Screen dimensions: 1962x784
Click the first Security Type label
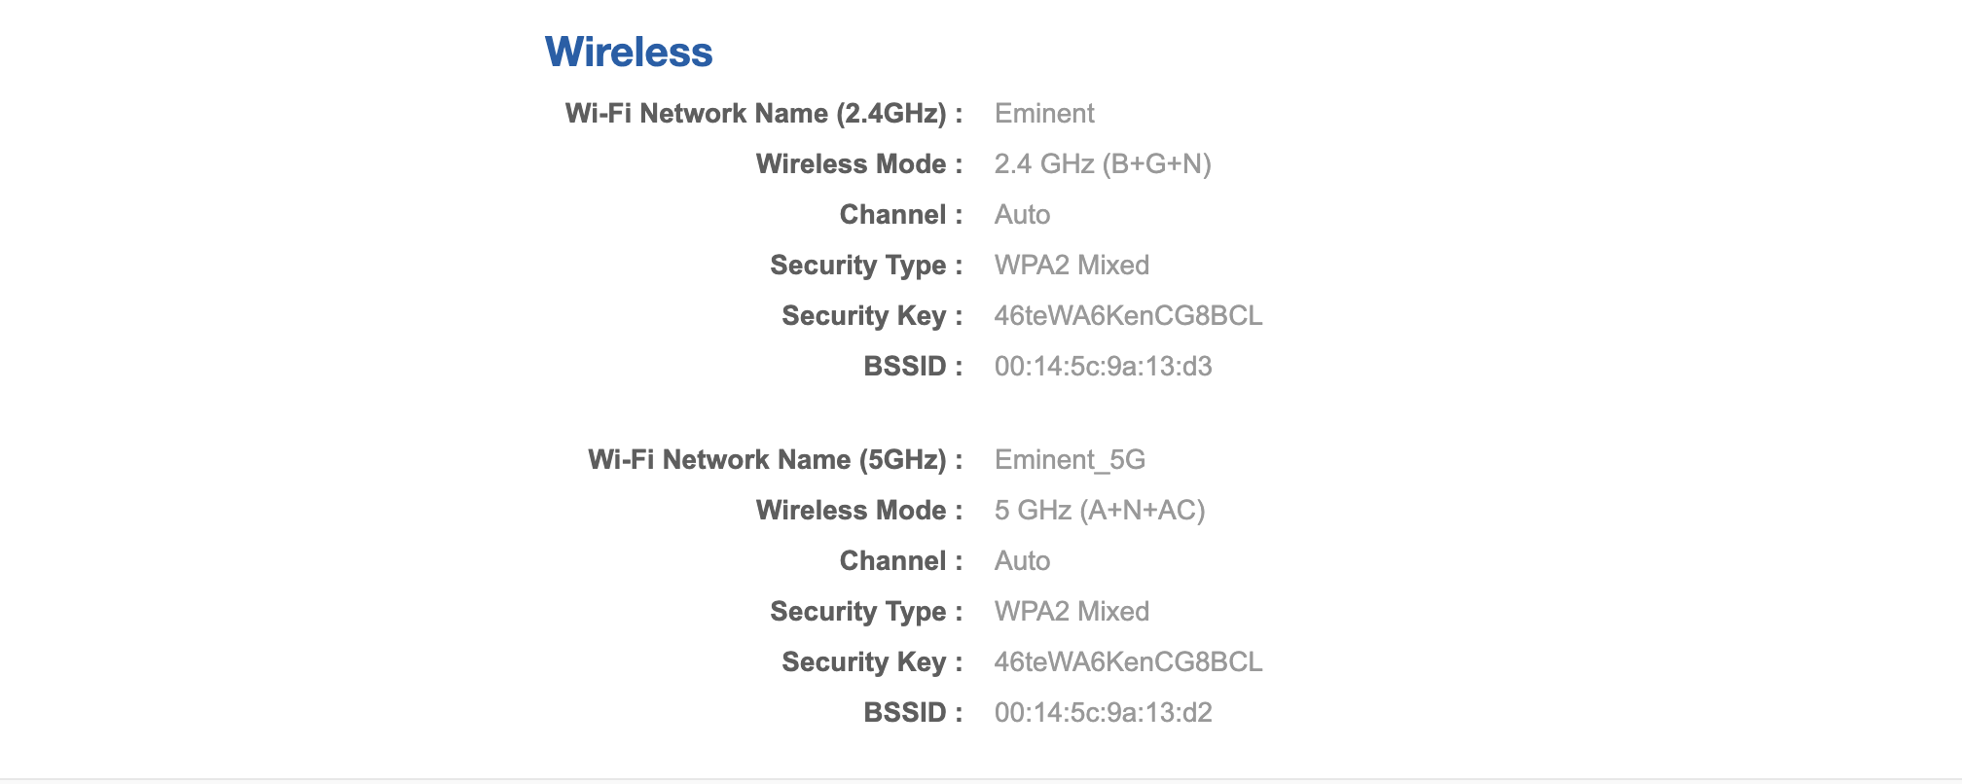coord(866,266)
